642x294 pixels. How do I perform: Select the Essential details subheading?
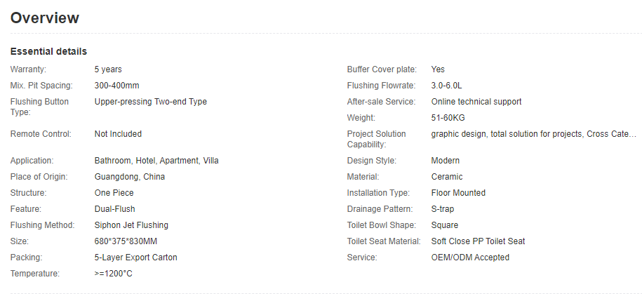48,52
